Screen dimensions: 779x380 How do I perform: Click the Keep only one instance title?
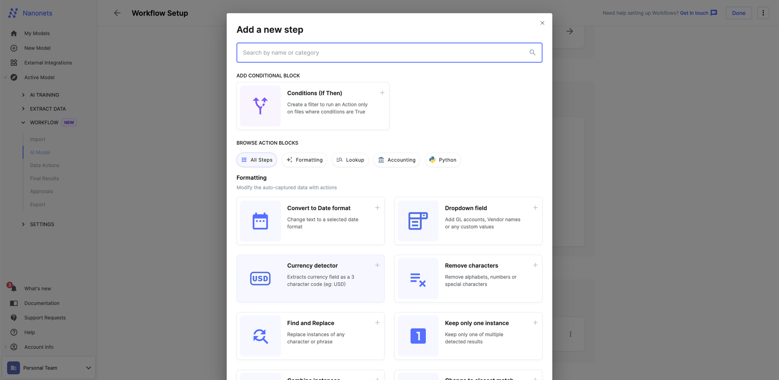[x=477, y=323]
